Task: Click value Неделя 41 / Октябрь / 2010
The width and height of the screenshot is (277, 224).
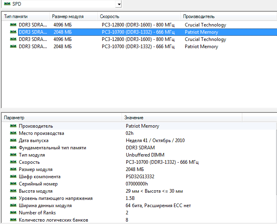Action: (155, 141)
